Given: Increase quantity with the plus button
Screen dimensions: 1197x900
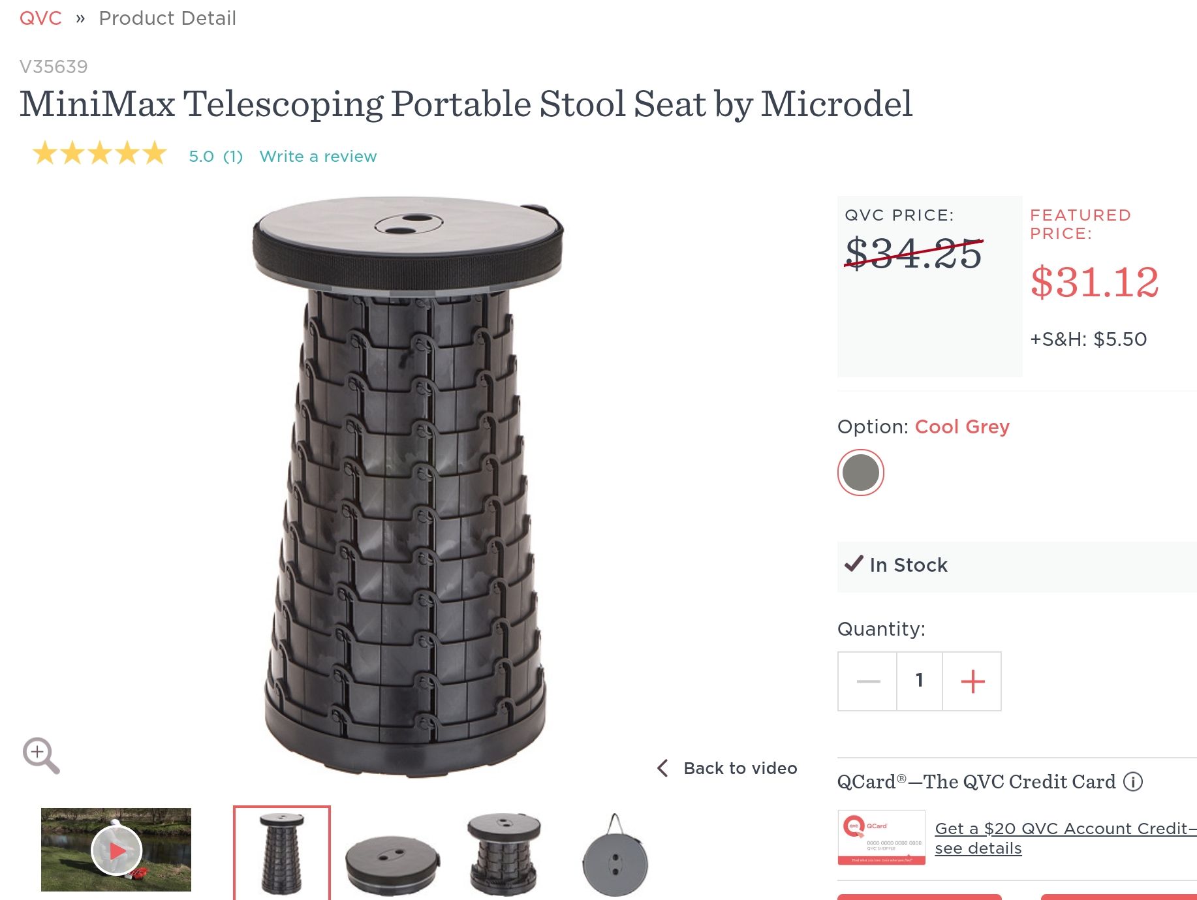Looking at the screenshot, I should [x=972, y=681].
